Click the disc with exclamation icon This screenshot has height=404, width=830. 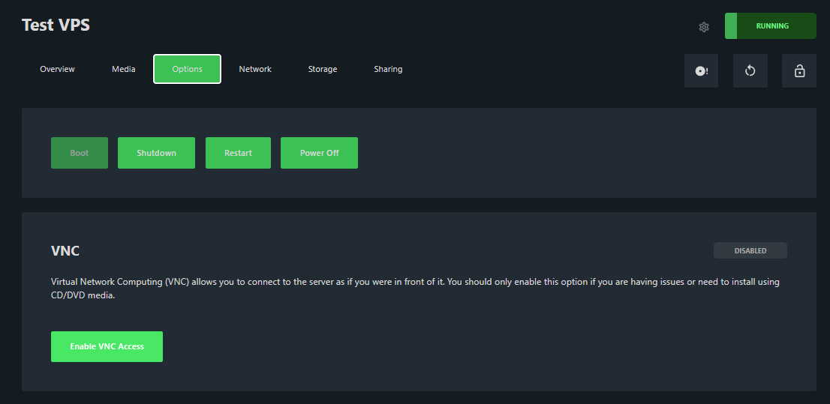coord(701,71)
